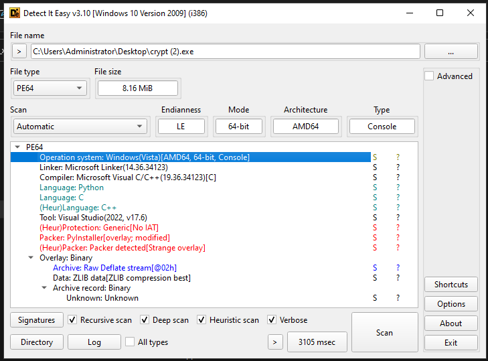
Task: Toggle the All types checkbox
Action: coord(130,342)
